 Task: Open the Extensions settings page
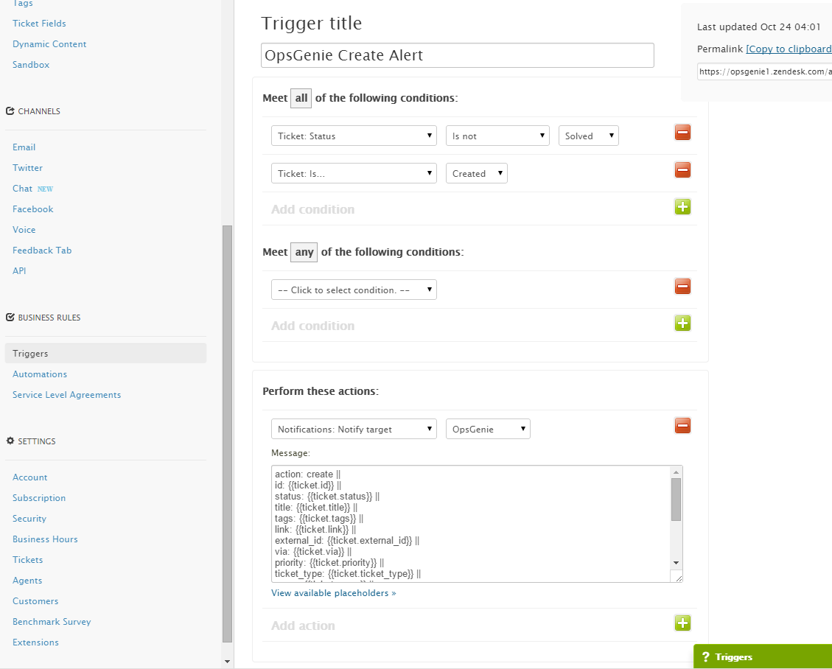click(x=35, y=642)
